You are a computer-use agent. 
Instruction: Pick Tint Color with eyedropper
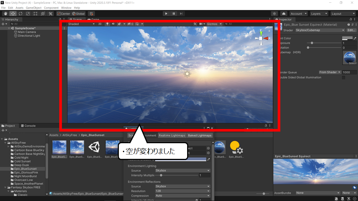355,38
